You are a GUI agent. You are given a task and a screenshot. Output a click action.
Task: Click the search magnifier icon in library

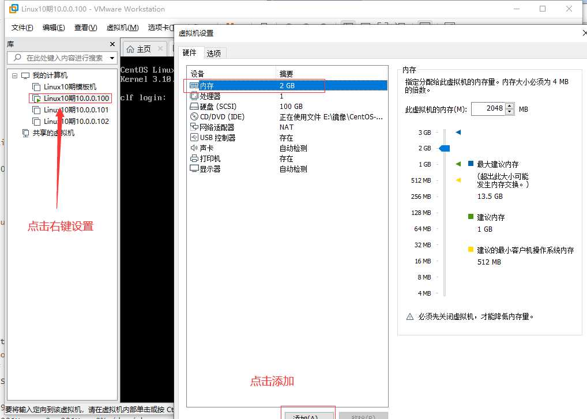[x=17, y=58]
